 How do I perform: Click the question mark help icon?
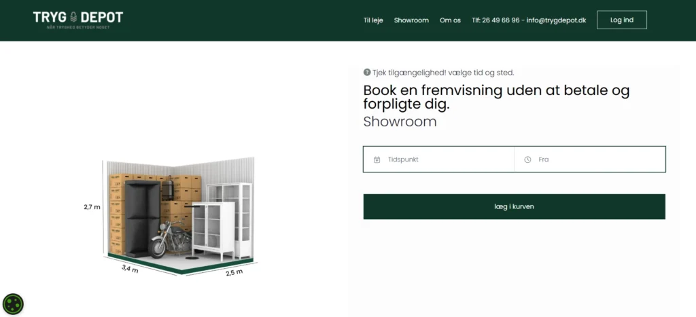tap(366, 72)
